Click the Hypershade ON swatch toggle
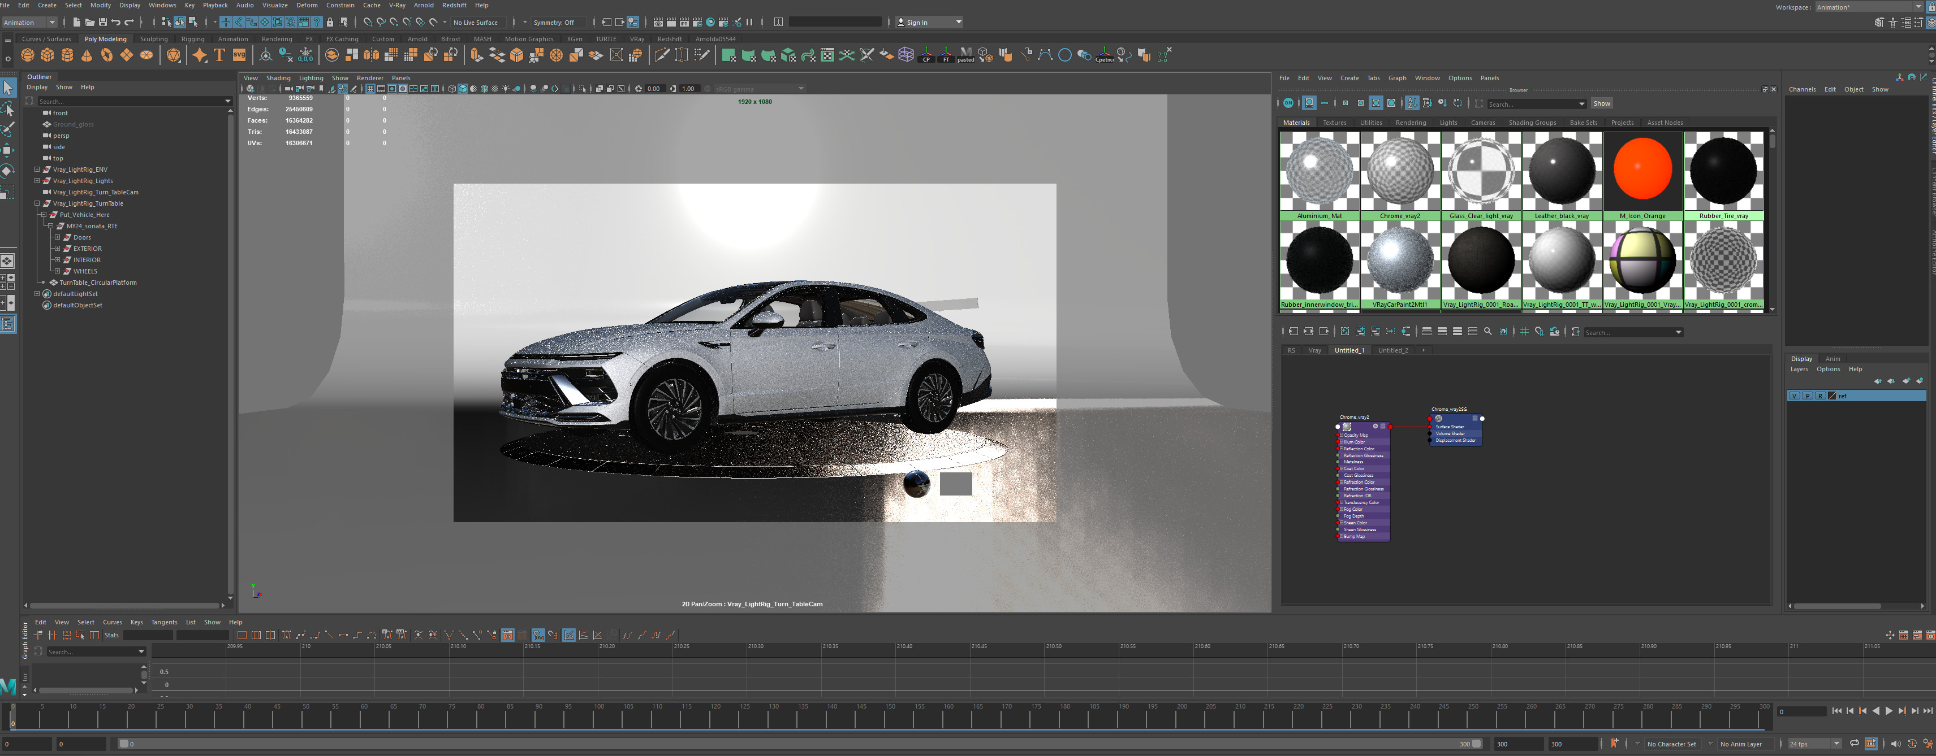This screenshot has width=1936, height=756. 1288,103
